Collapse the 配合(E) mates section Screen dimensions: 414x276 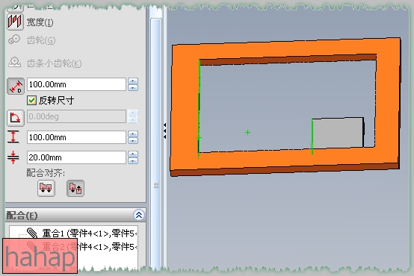tap(139, 215)
